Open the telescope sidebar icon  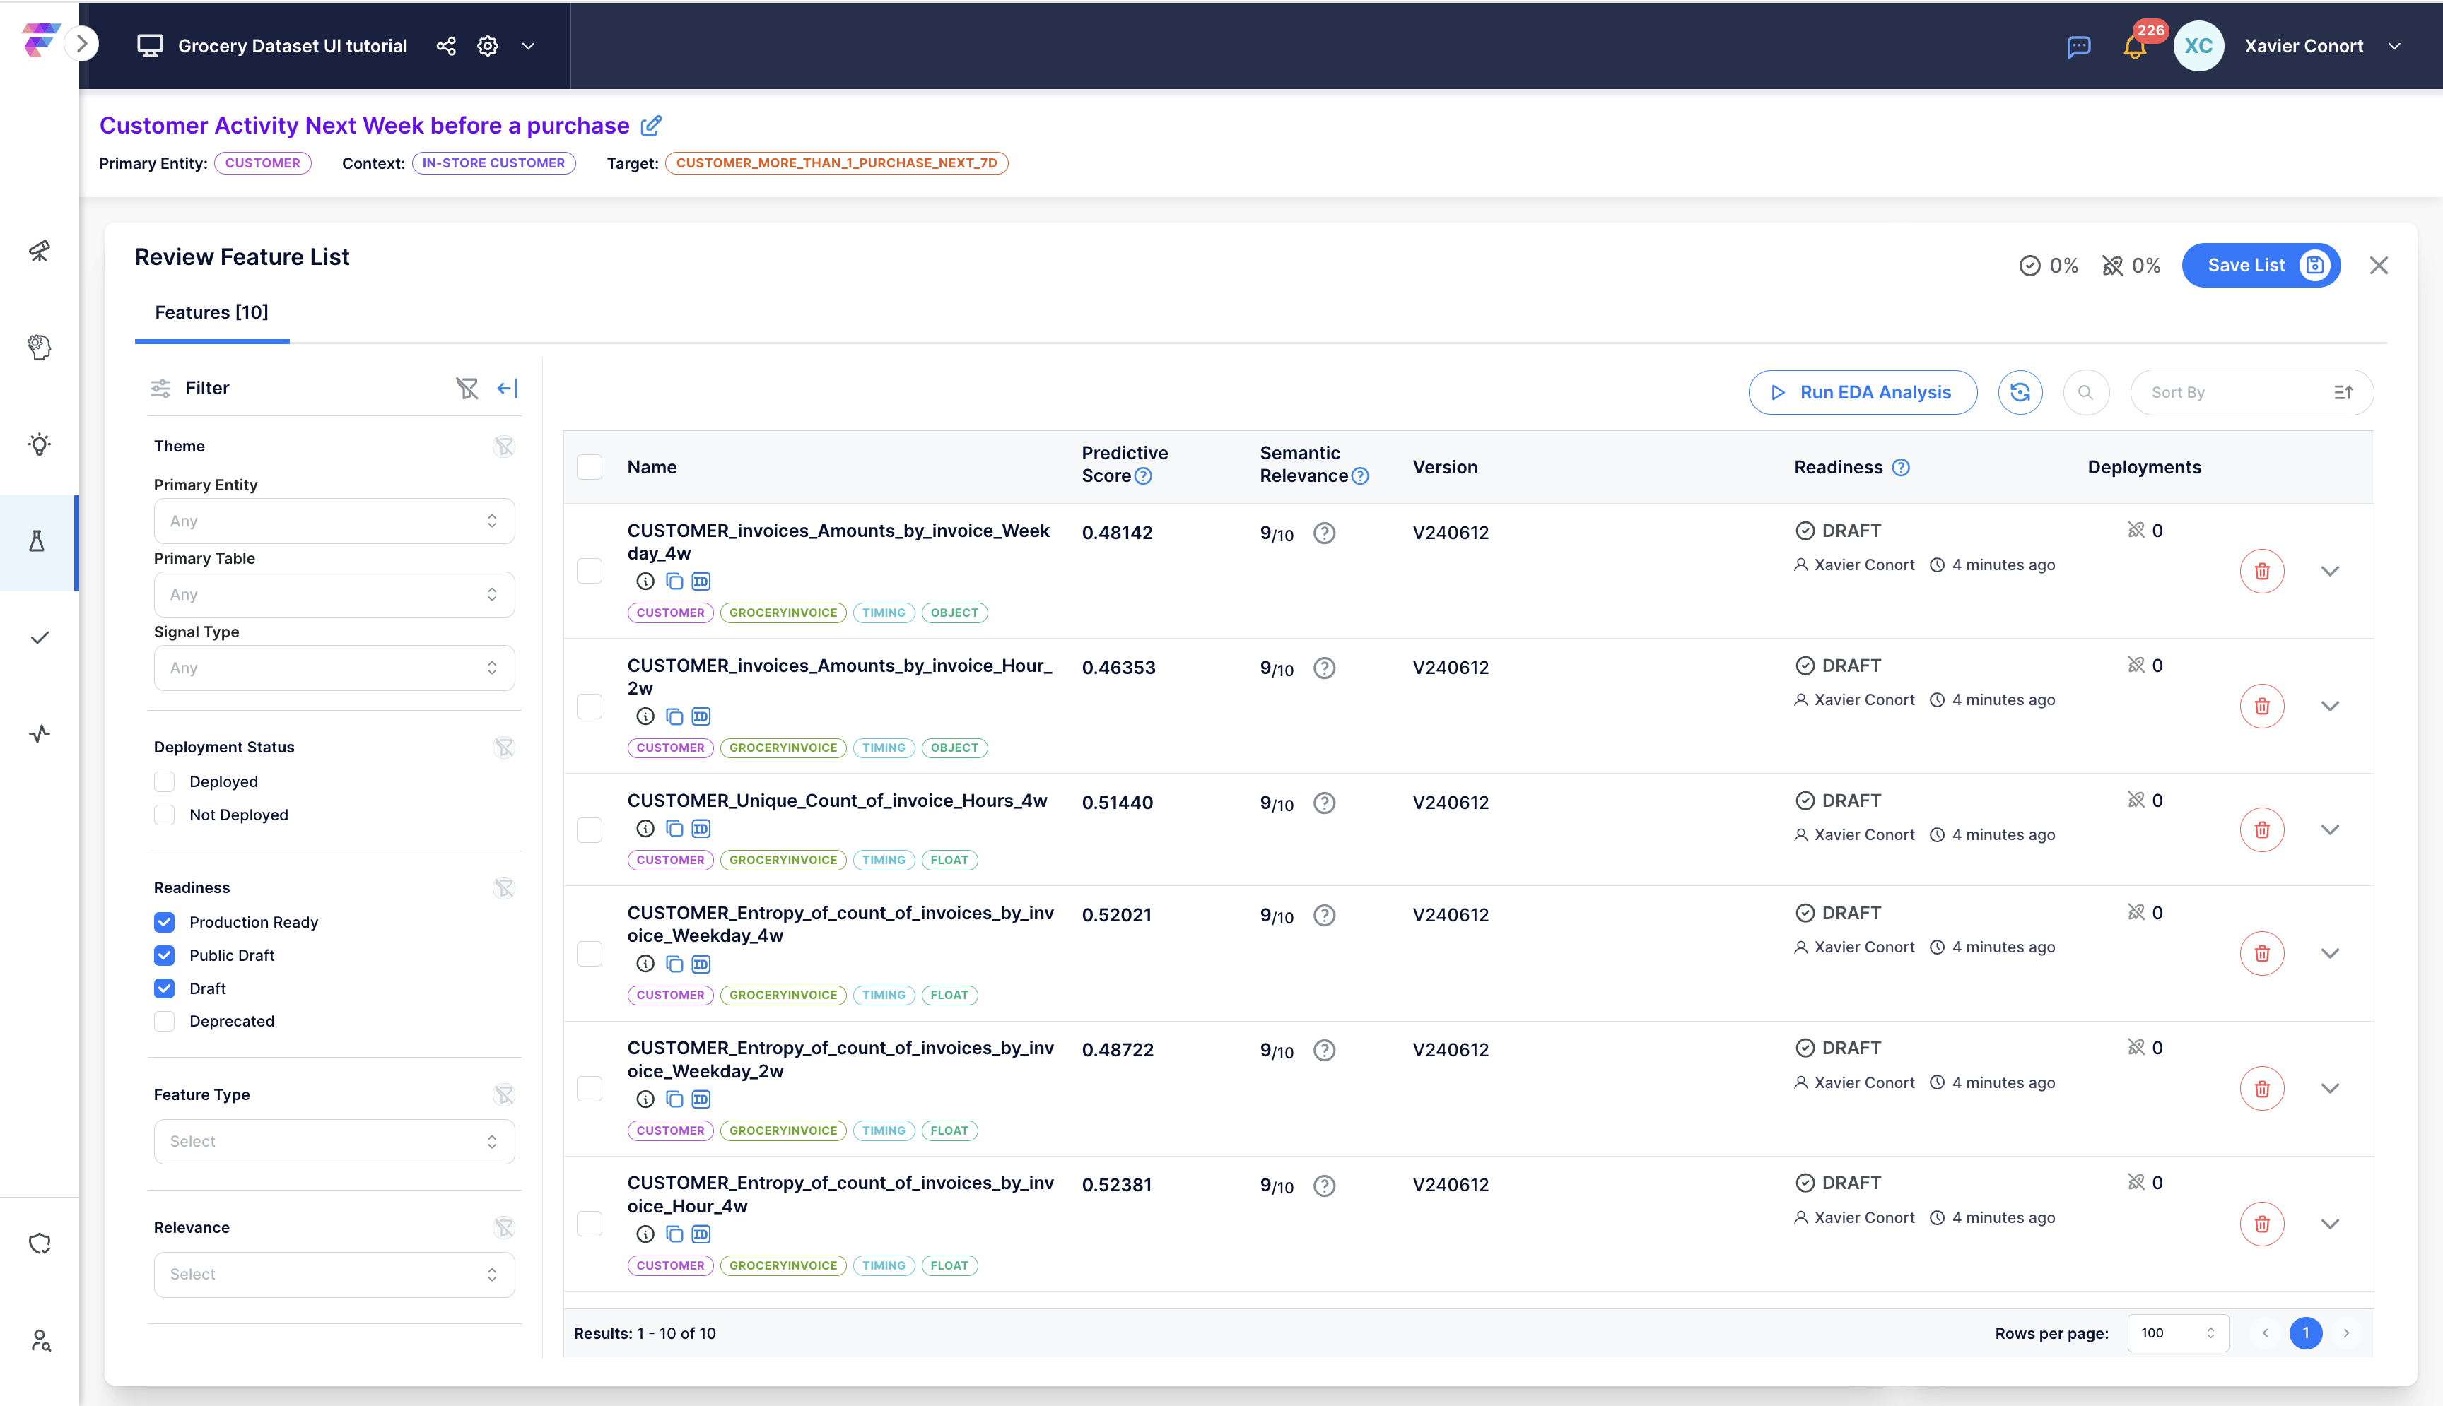[40, 251]
